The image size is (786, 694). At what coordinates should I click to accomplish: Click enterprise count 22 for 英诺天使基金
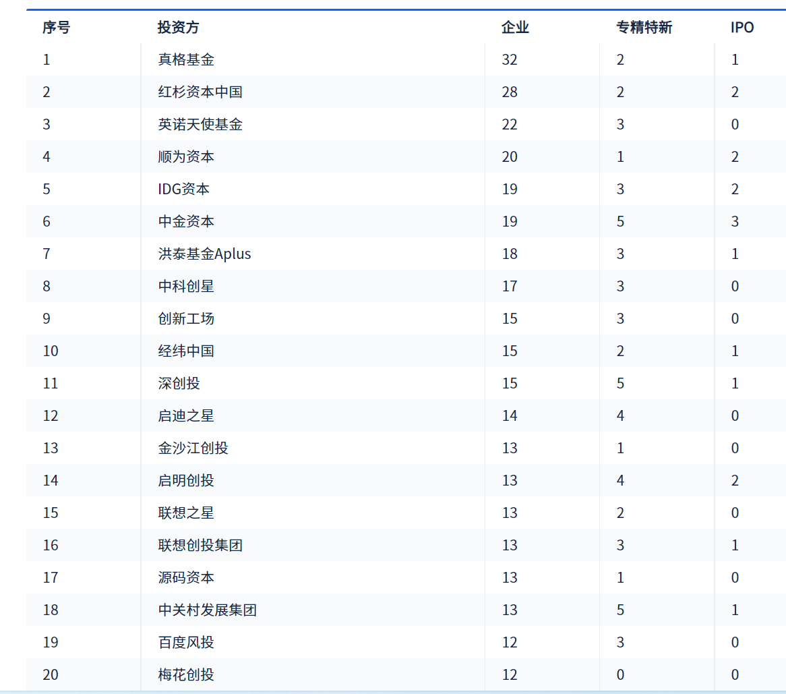click(510, 124)
